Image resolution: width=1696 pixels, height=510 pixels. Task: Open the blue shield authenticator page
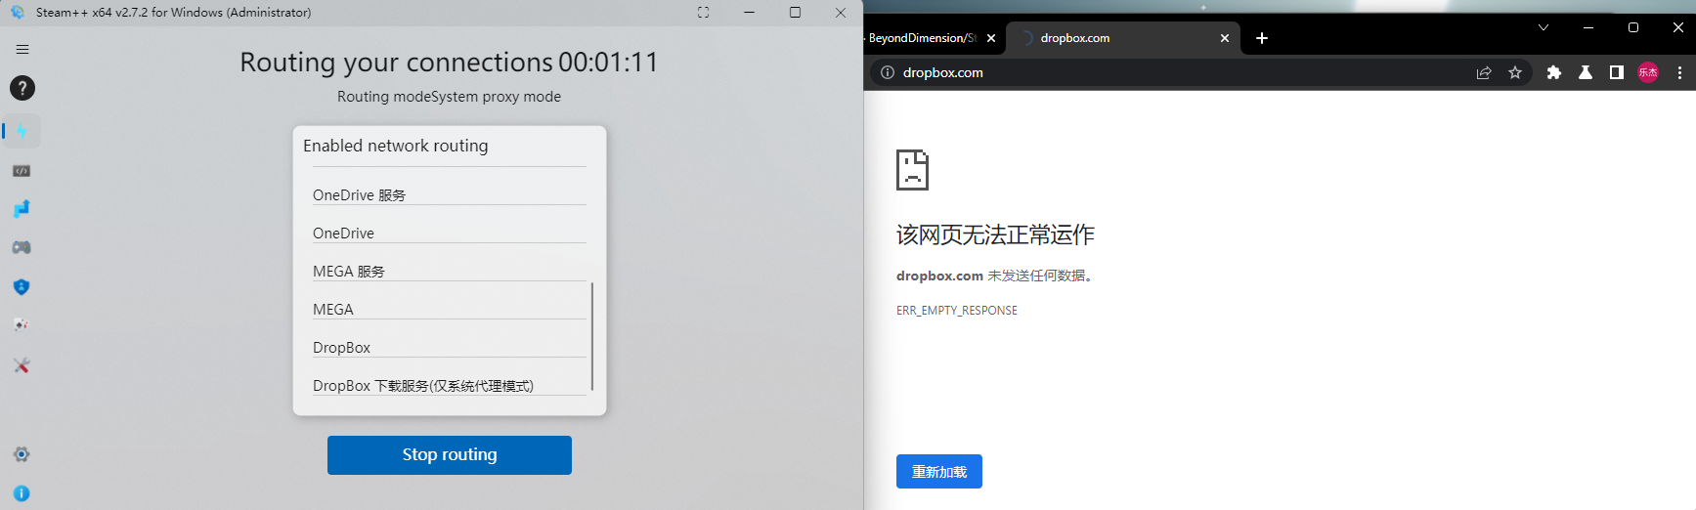pyautogui.click(x=22, y=287)
